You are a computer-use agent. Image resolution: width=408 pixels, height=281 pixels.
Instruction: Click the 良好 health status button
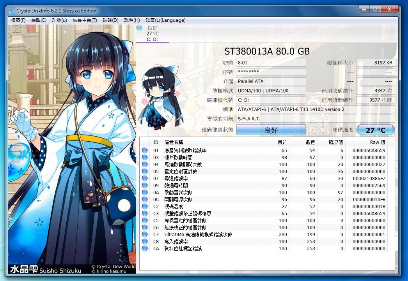[x=271, y=130]
